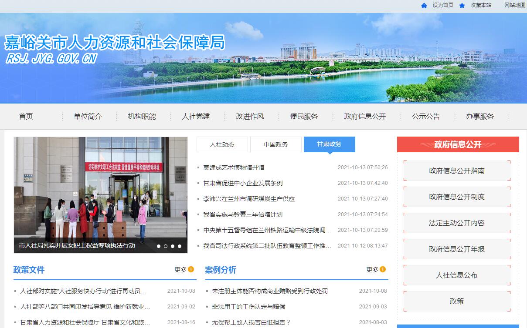Open case article 非法用工的工伤认定与赔偿
Image resolution: width=527 pixels, height=328 pixels.
(248, 307)
